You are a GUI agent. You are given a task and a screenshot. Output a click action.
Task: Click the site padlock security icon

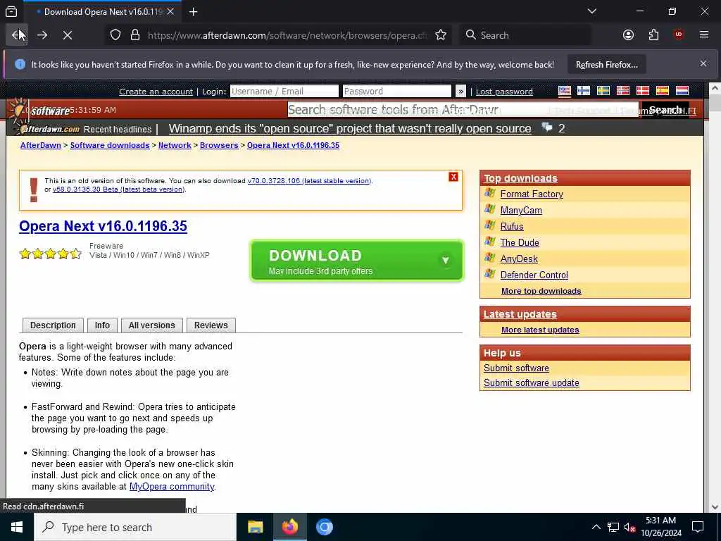pyautogui.click(x=134, y=35)
